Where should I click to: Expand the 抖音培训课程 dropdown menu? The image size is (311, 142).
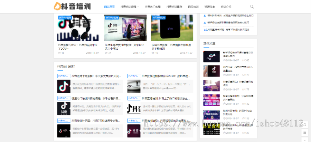point(130,7)
